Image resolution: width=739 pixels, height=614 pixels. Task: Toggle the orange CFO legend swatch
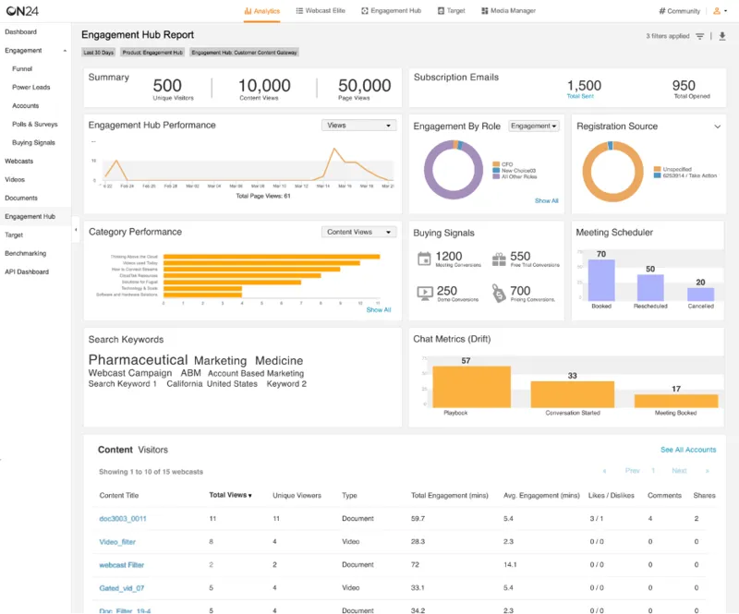(496, 163)
